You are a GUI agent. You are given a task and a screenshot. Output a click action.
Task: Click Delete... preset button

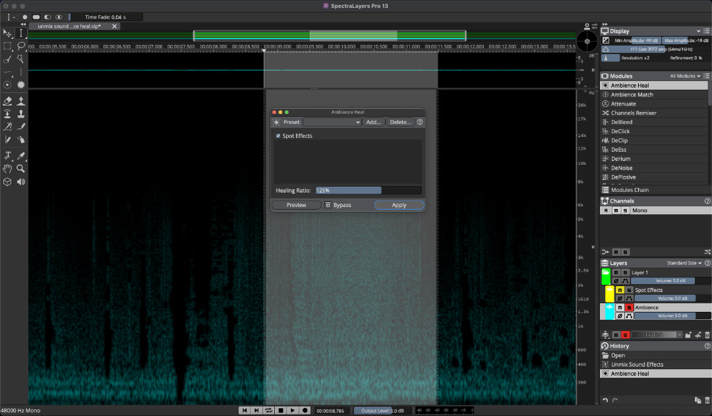click(x=400, y=122)
